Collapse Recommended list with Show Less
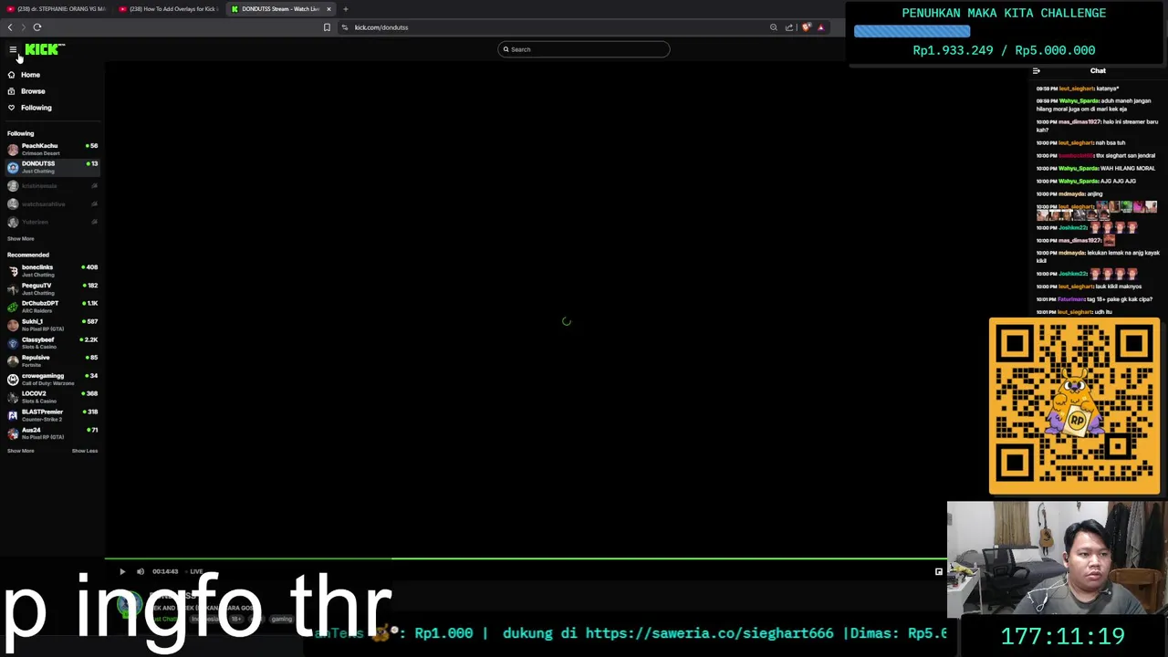 tap(85, 451)
